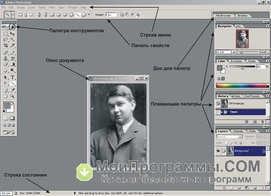271x196 pixels.
Task: Select the Path Selection tool
Action: tap(5, 77)
